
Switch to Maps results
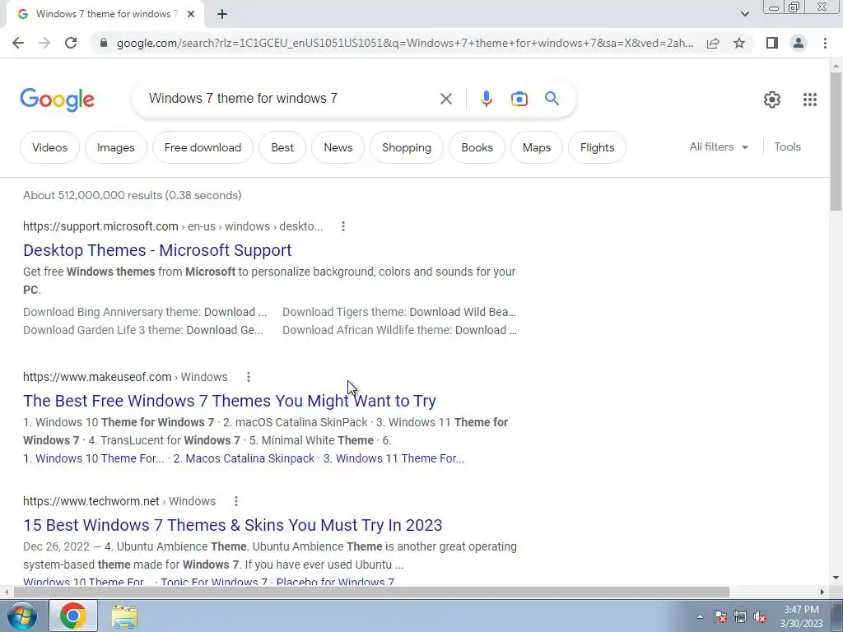(537, 147)
